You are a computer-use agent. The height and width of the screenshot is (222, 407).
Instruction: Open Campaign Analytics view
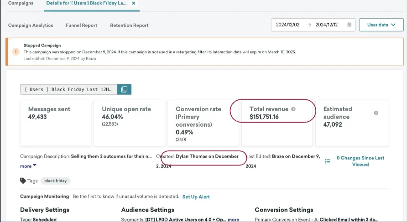pos(31,25)
